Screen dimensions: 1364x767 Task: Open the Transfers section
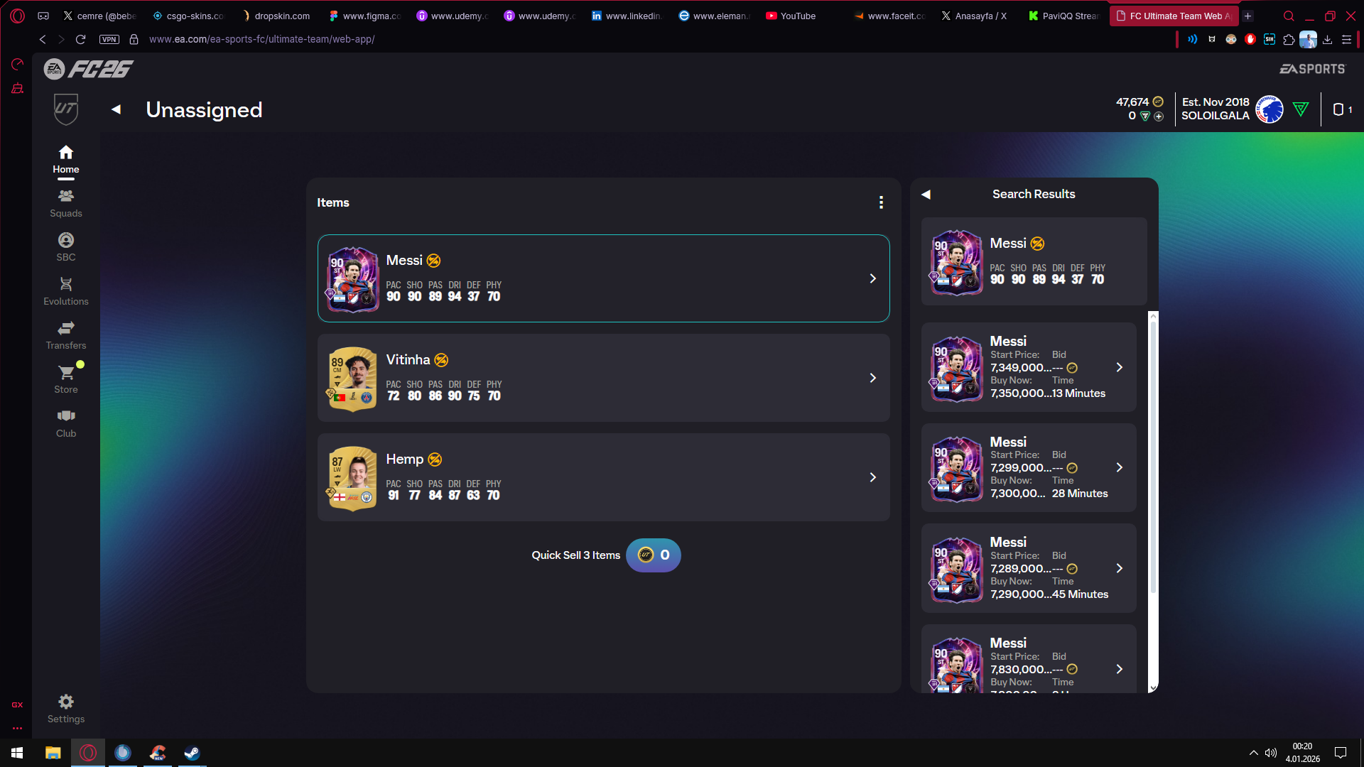pyautogui.click(x=65, y=335)
